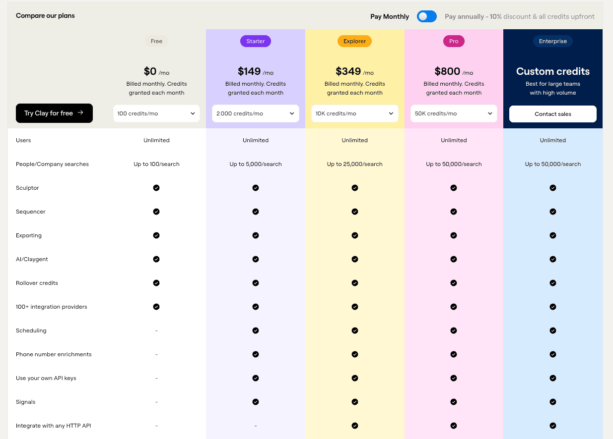Click the Exporting checkmark in the Explorer column
This screenshot has height=439, width=613.
354,235
